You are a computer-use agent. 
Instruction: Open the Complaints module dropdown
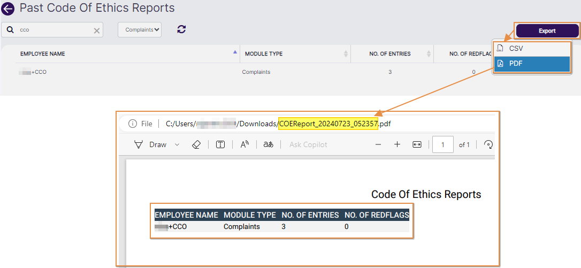tap(140, 30)
